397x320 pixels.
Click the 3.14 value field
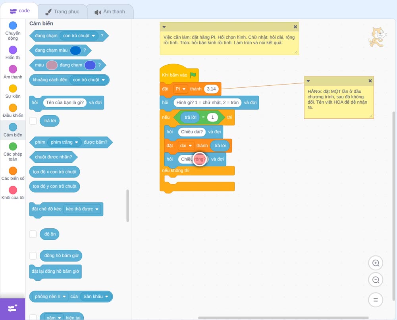(211, 89)
